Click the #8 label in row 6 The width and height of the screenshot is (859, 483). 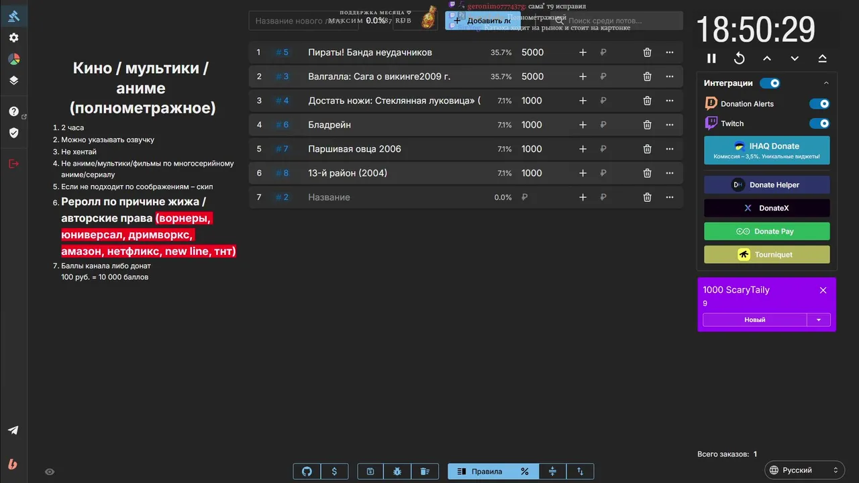click(282, 173)
